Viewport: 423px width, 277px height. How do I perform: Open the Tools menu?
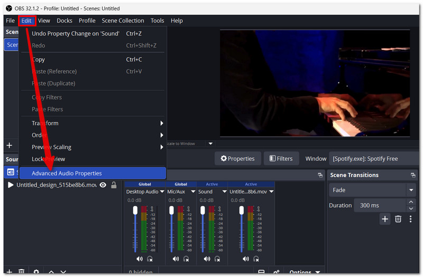click(x=157, y=21)
